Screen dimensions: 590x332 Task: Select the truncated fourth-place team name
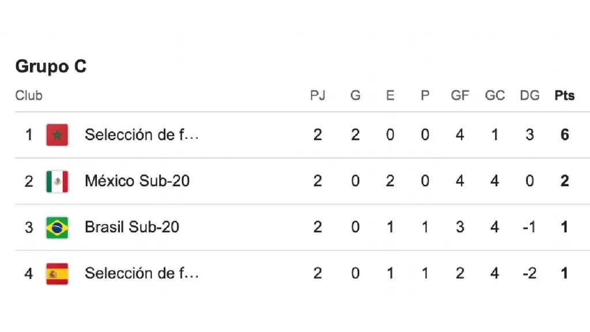(142, 273)
